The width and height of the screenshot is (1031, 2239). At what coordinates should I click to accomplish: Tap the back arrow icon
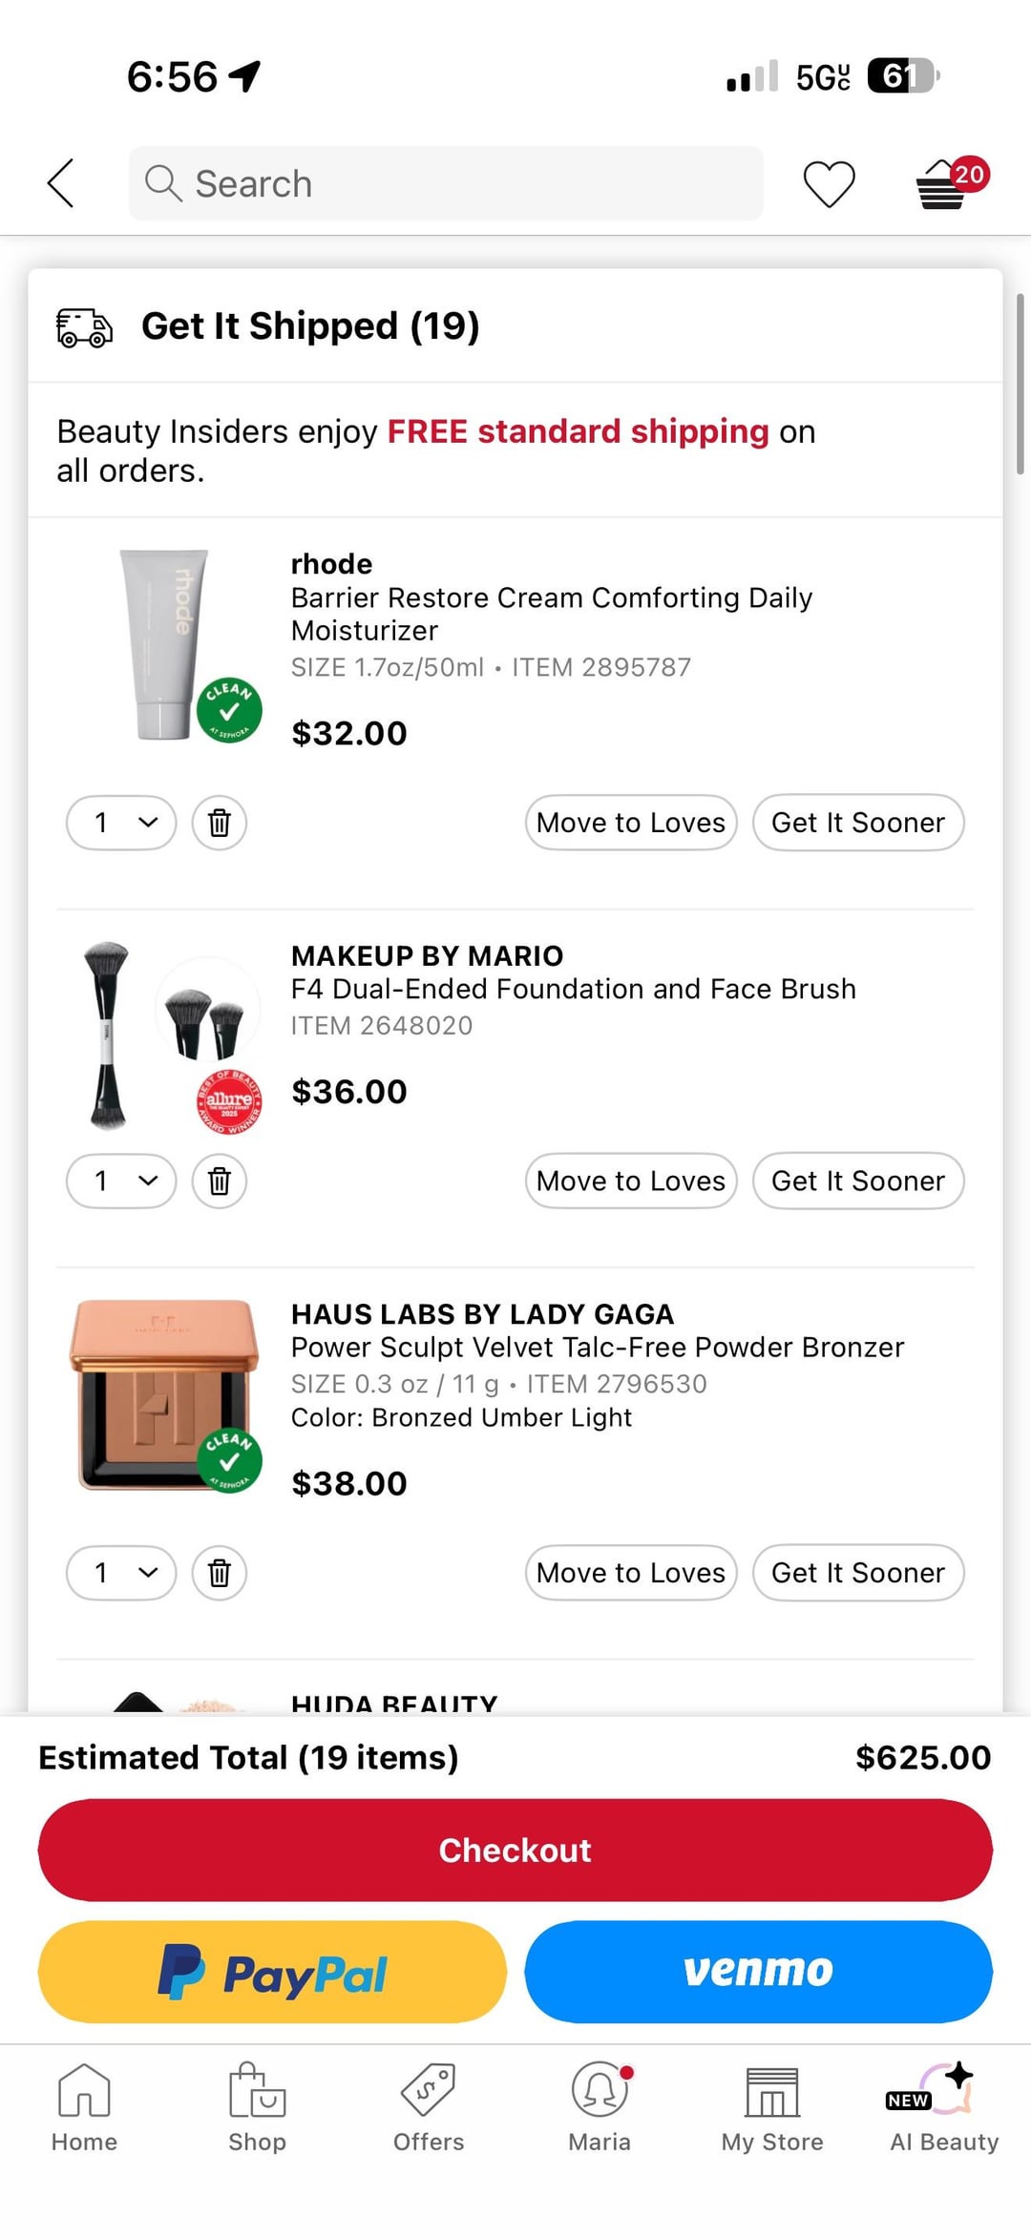click(x=61, y=183)
